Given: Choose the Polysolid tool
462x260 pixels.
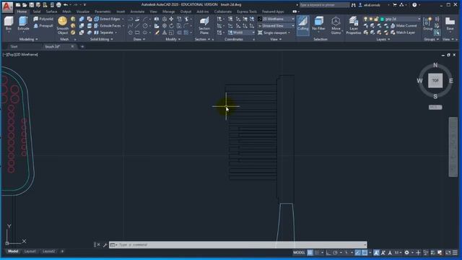Looking at the screenshot, I should (43, 19).
